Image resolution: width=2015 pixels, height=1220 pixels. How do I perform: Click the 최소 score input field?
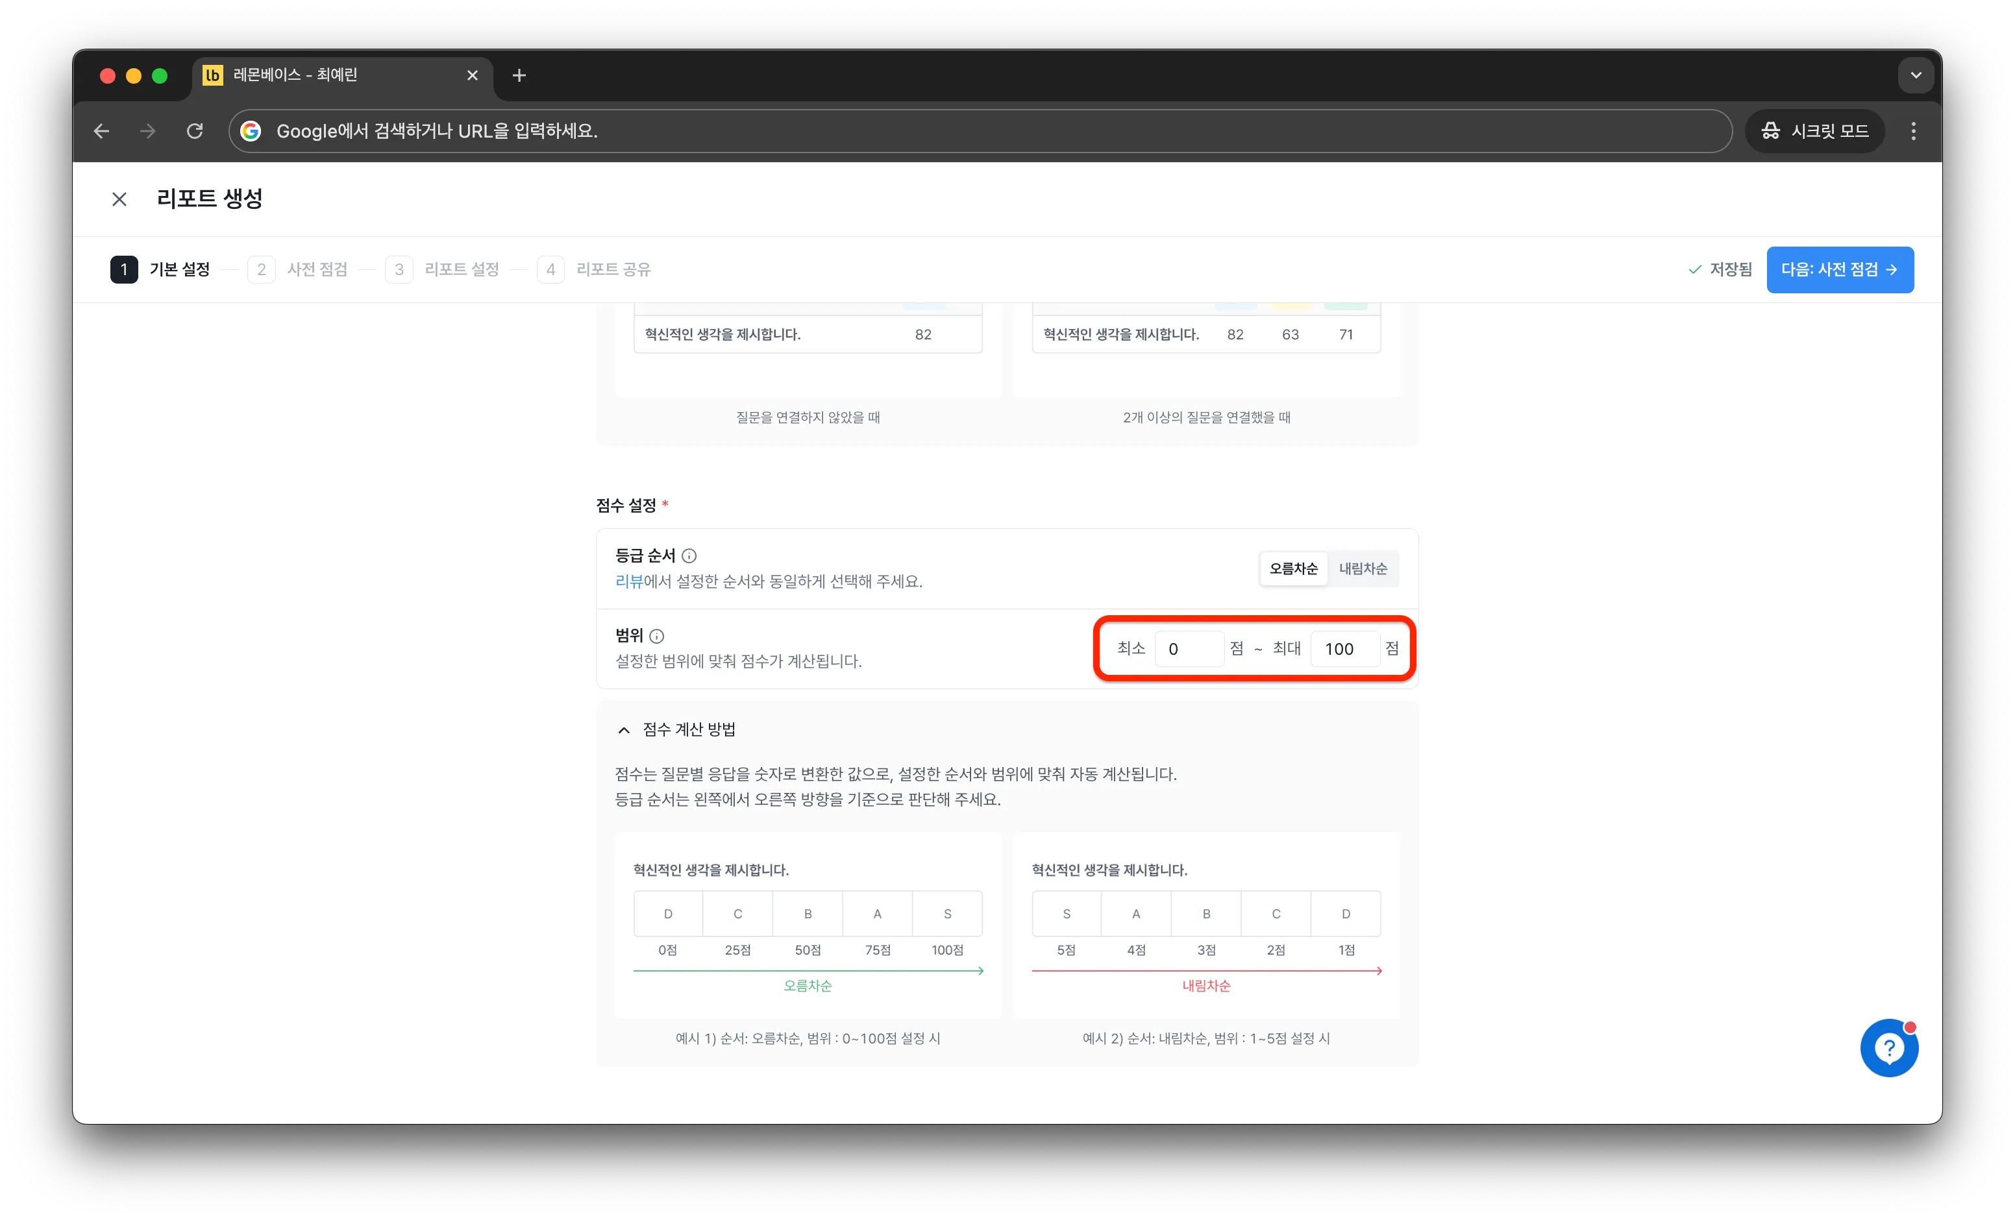[x=1189, y=648]
